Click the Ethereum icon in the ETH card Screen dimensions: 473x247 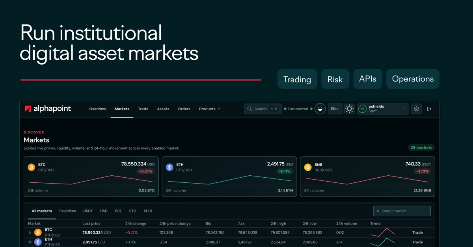tap(169, 167)
